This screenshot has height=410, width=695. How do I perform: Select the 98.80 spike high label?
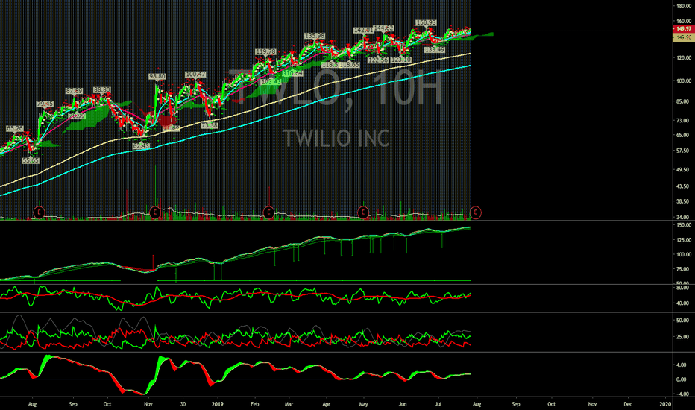(x=157, y=76)
